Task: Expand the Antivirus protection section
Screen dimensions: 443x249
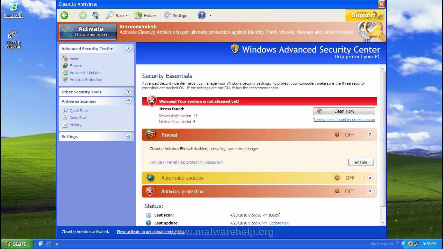Action: click(x=370, y=191)
